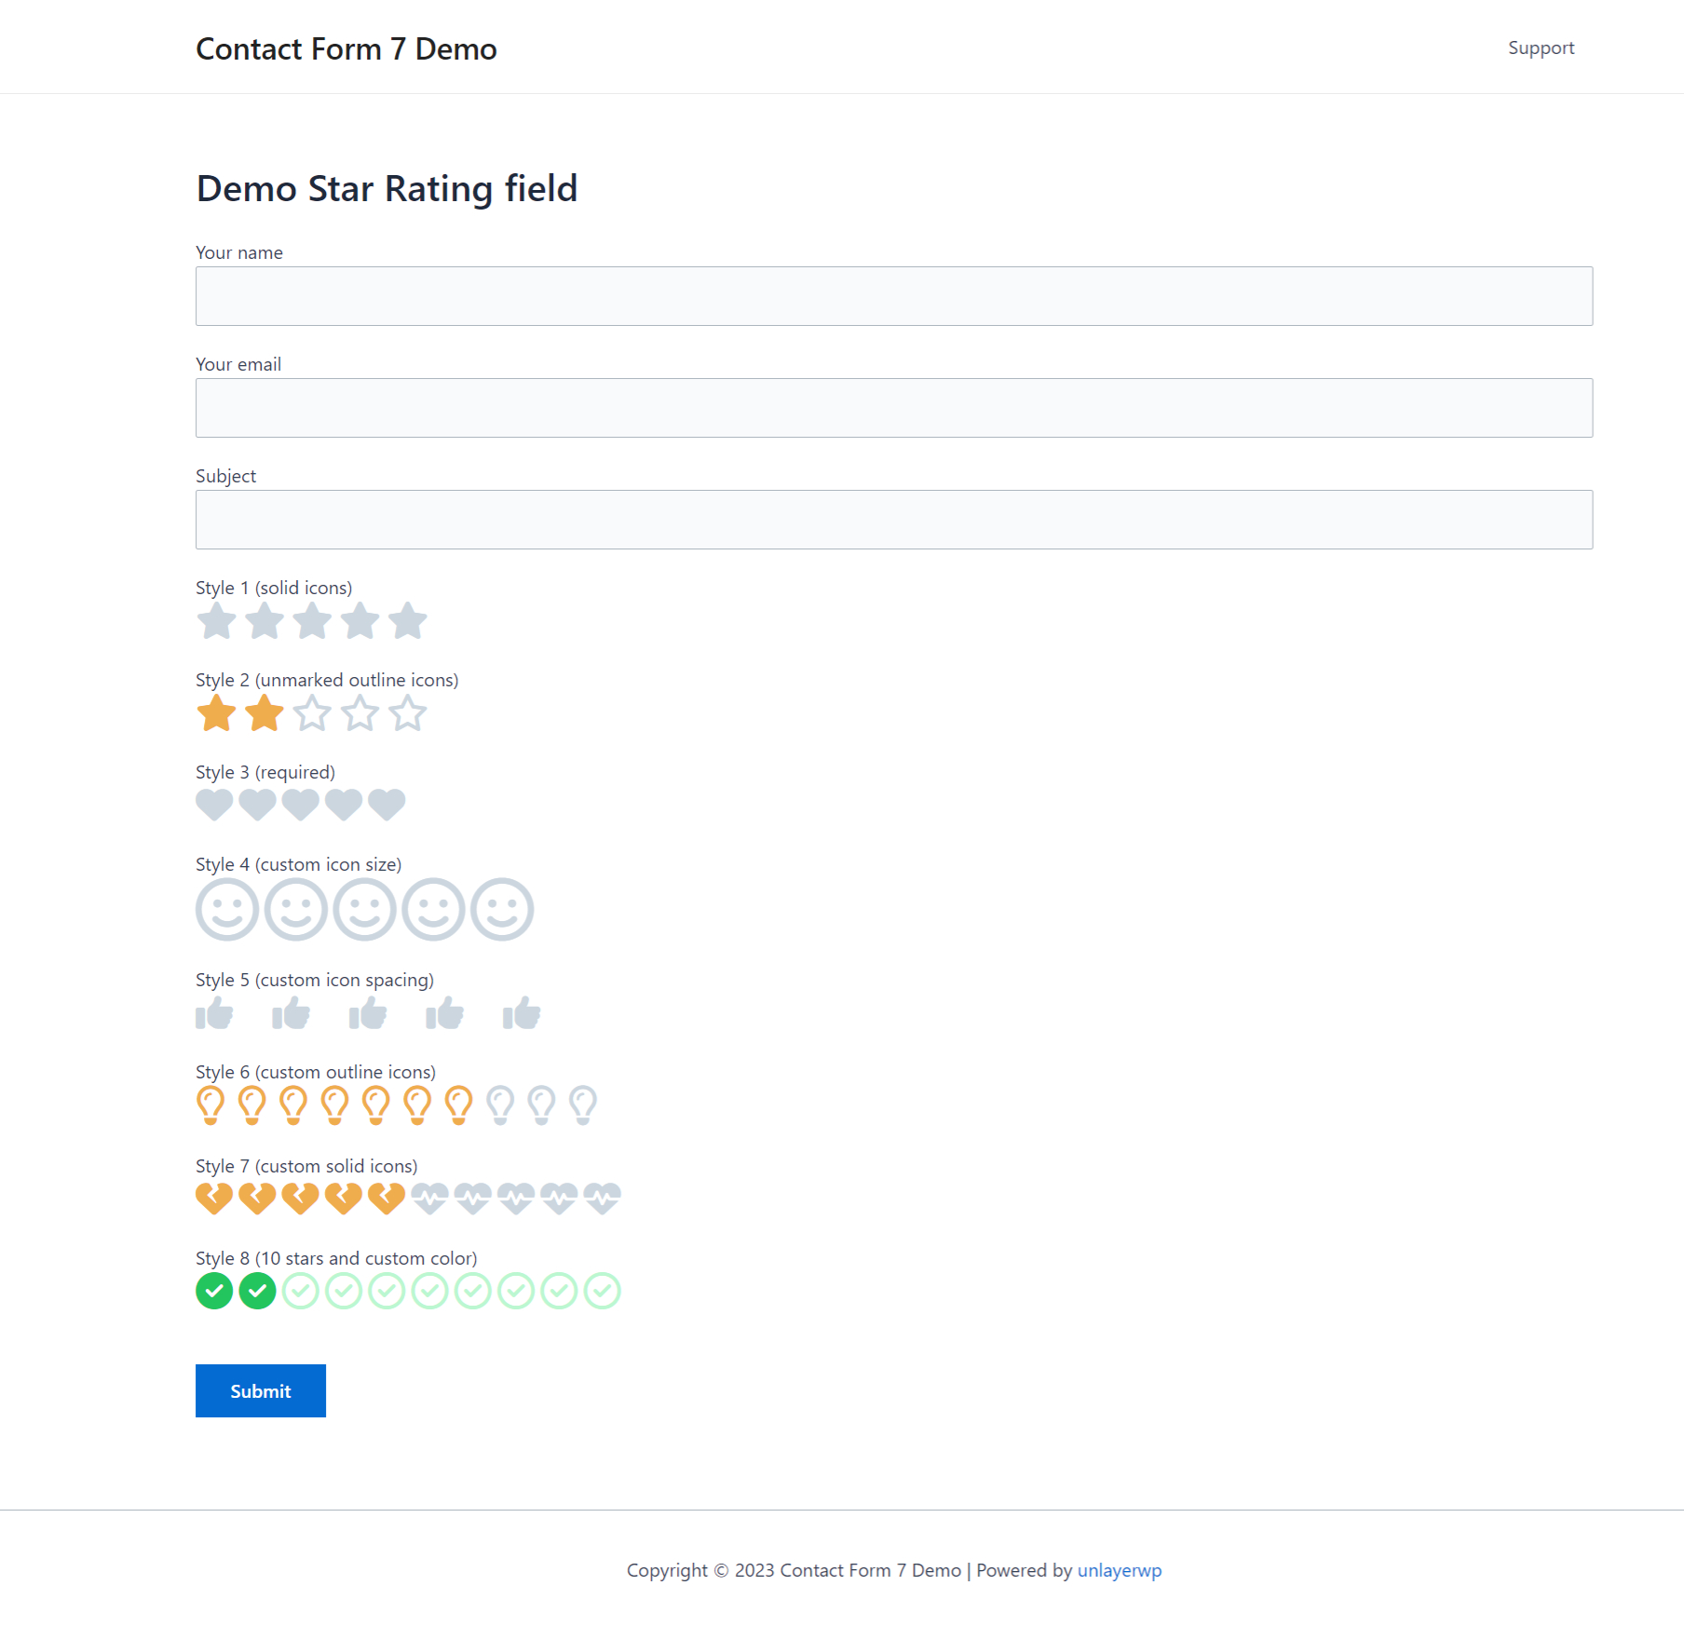Select the first heart in Style 3

tap(213, 805)
